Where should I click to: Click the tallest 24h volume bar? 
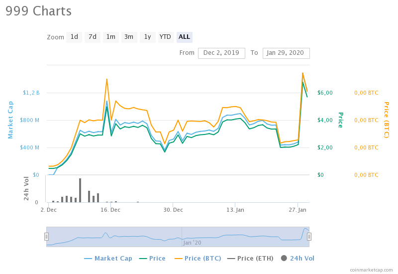pos(80,190)
